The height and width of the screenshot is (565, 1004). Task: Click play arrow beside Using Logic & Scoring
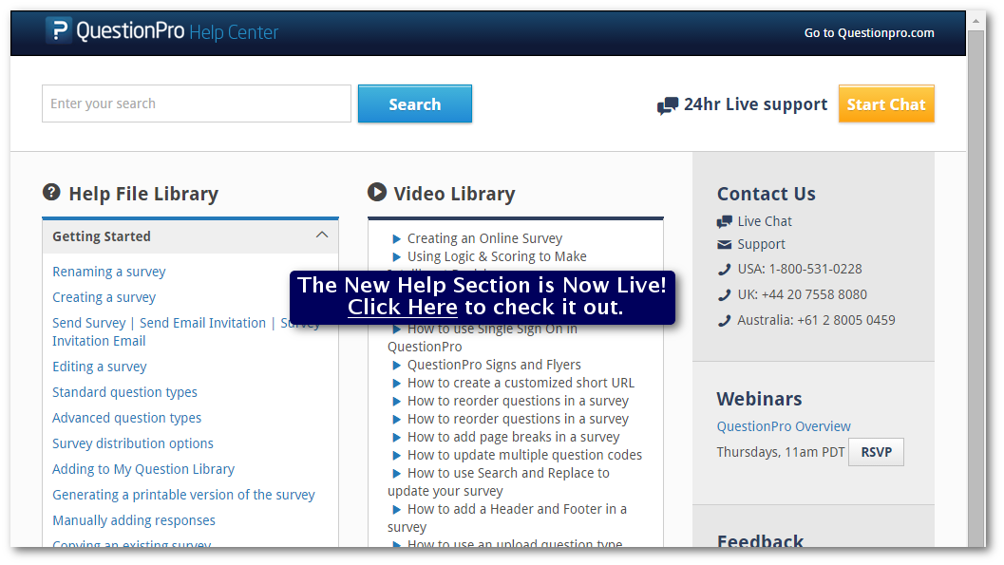[x=396, y=257]
